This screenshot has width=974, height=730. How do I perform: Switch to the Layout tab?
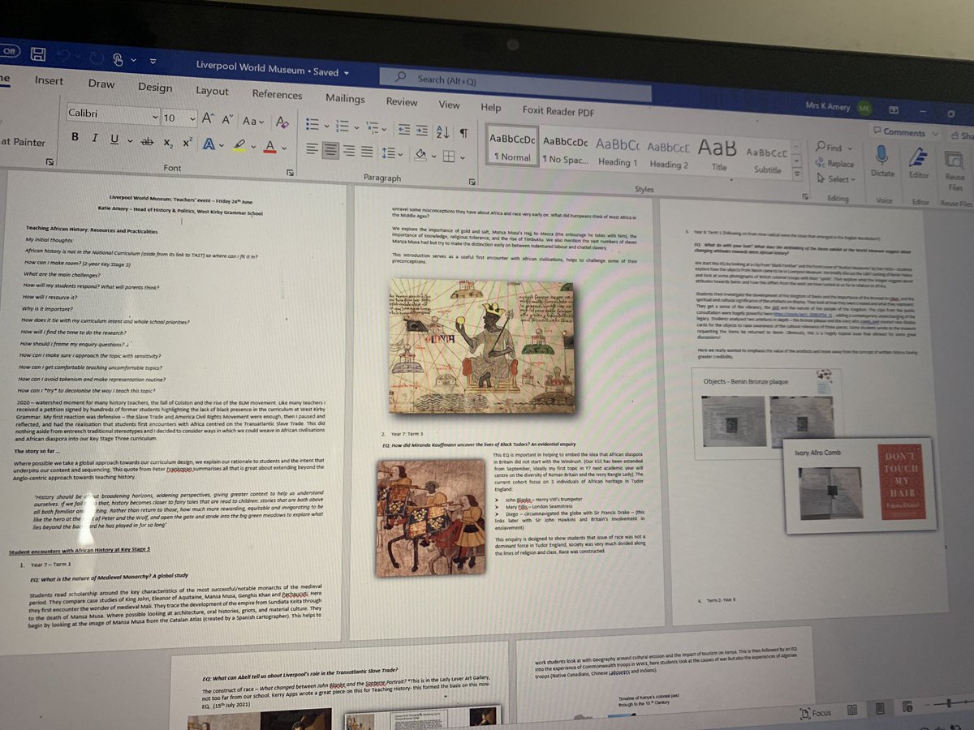(x=212, y=91)
